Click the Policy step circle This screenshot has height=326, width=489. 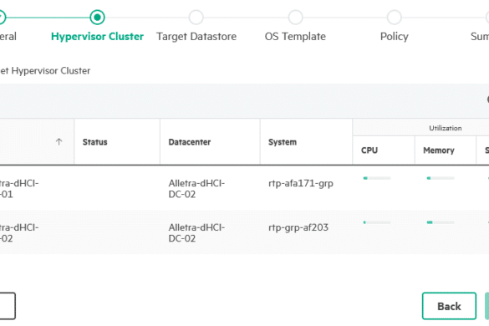(395, 18)
